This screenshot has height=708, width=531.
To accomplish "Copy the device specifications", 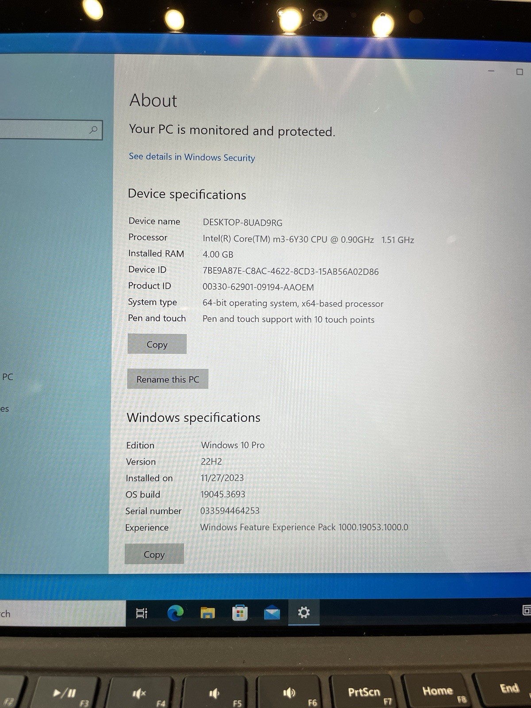I will (x=157, y=344).
